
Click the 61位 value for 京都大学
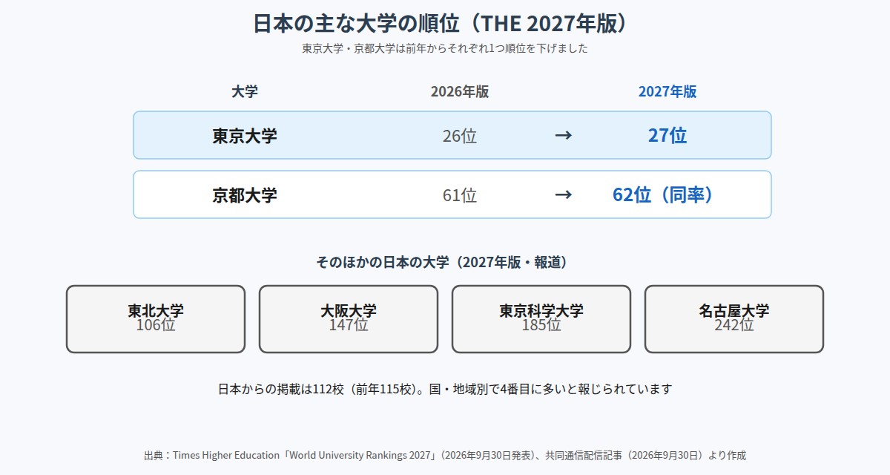pos(460,195)
